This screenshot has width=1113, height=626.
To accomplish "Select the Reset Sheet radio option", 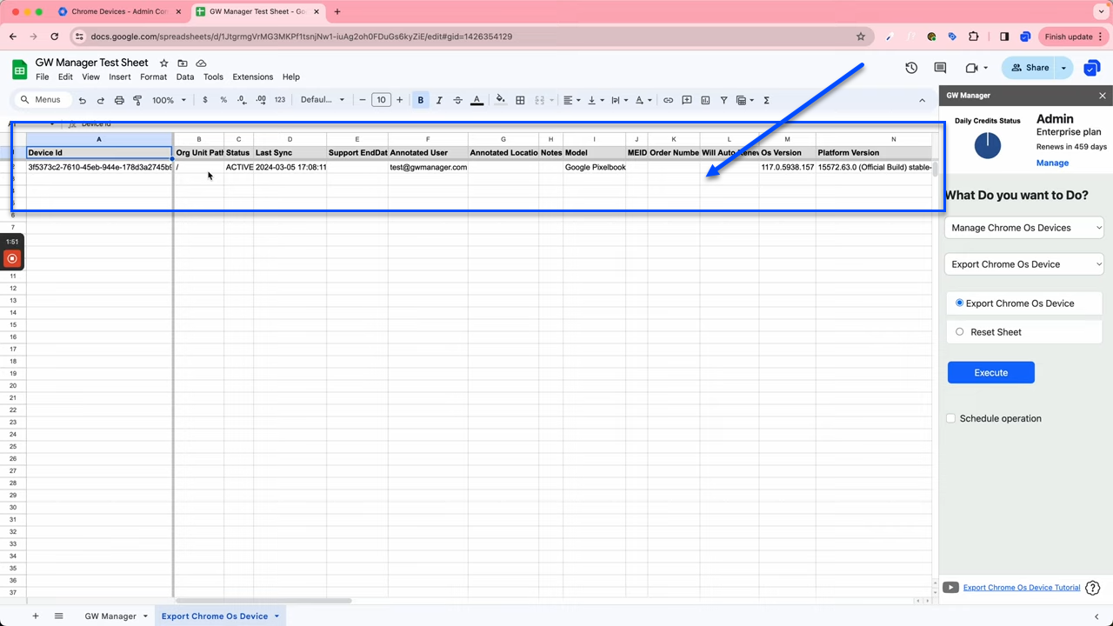I will point(960,332).
